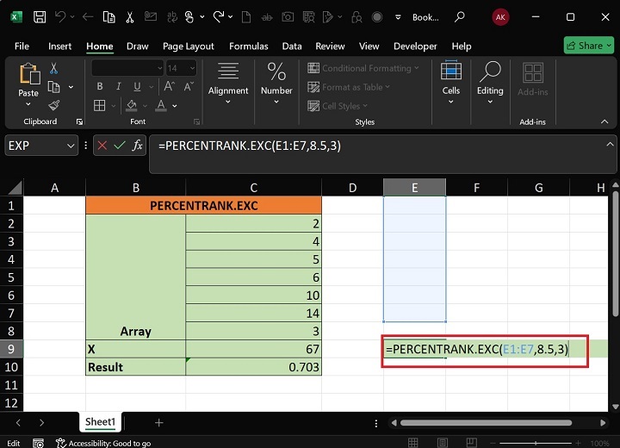This screenshot has width=620, height=448.
Task: Open font size 14 dropdown
Action: 192,68
